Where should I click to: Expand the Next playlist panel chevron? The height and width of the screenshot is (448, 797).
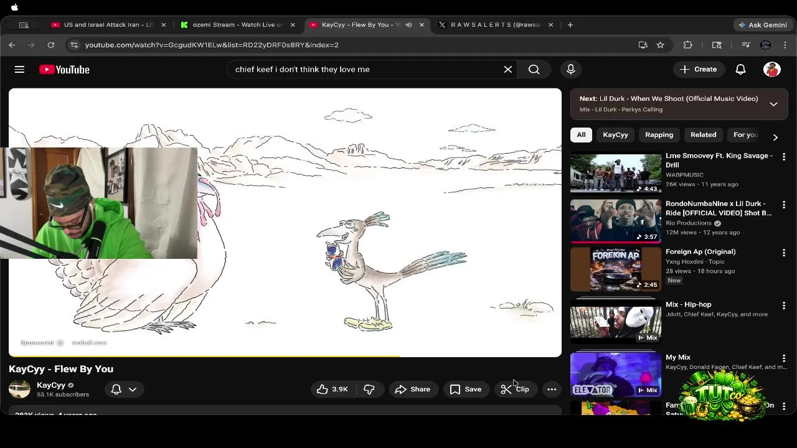(x=773, y=104)
